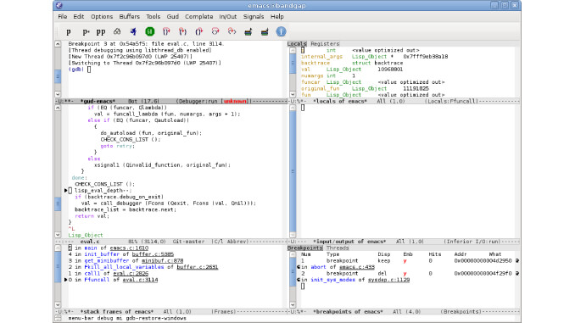Open the Signals menu
575x323 pixels.
254,16
